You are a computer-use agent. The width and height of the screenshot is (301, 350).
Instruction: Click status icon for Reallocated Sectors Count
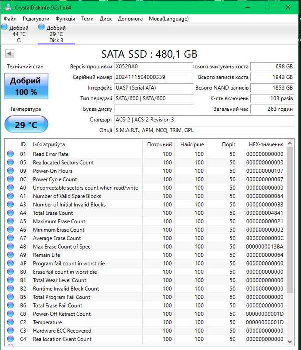(x=10, y=162)
